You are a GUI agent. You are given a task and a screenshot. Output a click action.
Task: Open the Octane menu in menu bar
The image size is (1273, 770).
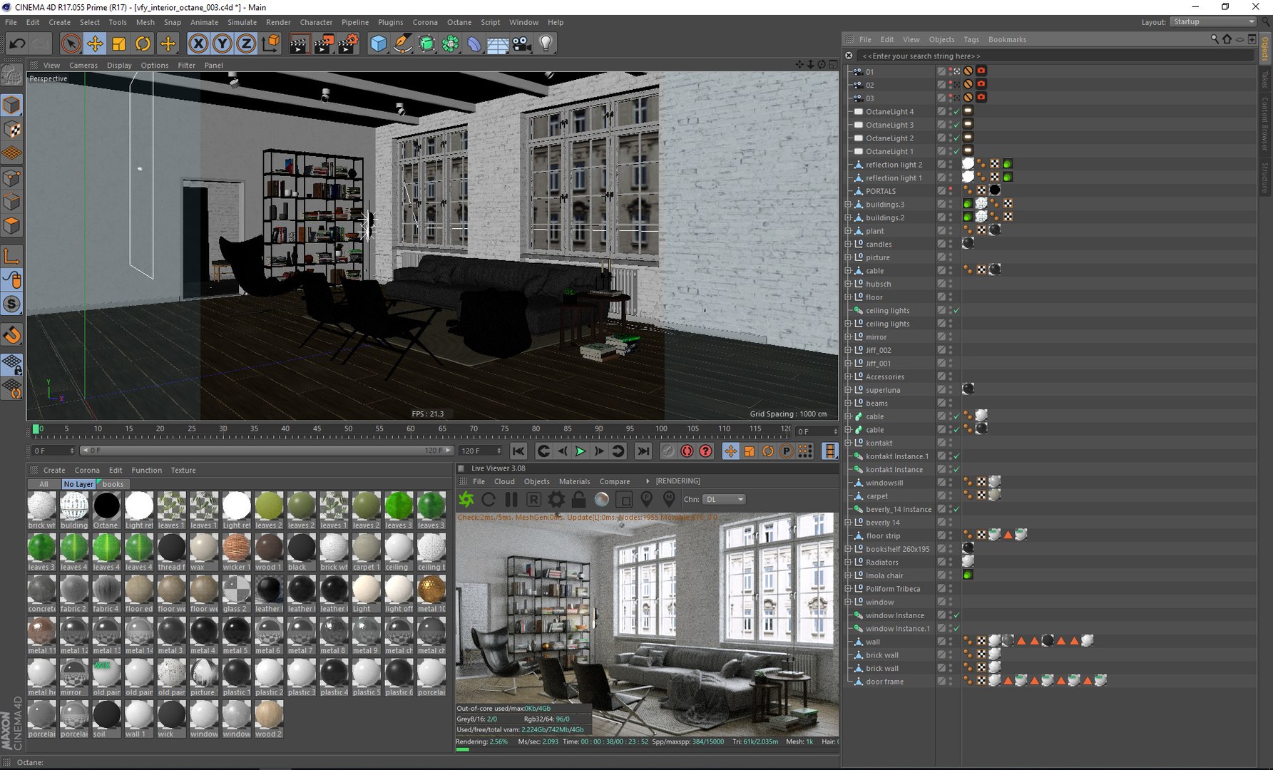459,22
